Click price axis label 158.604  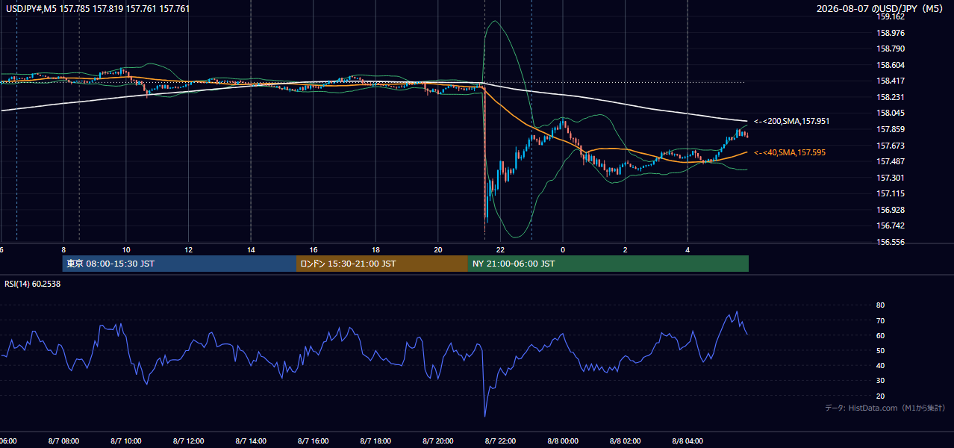(x=891, y=65)
